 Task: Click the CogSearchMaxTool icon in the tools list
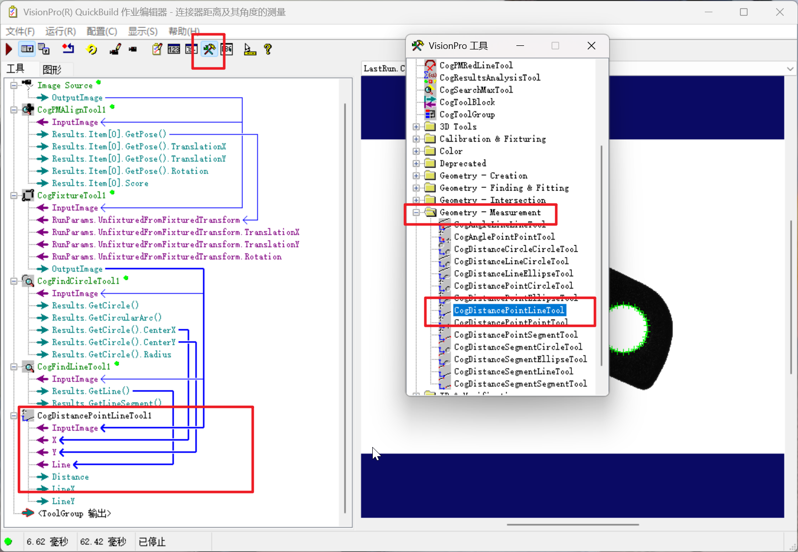tap(430, 90)
